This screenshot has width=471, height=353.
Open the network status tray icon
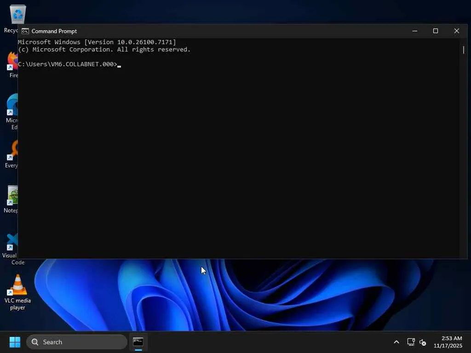[411, 342]
